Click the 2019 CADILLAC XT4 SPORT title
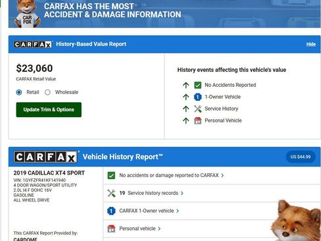The height and width of the screenshot is (241, 321). (49, 173)
